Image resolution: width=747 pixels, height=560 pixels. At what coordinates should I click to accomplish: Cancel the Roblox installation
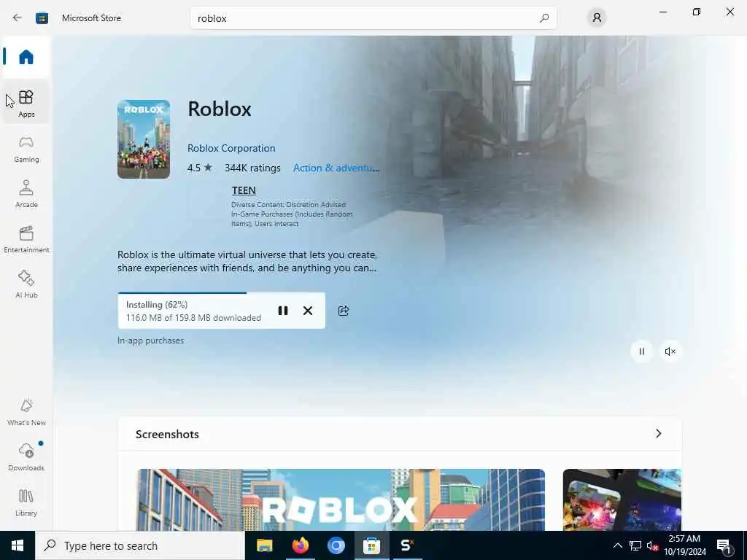click(x=308, y=311)
